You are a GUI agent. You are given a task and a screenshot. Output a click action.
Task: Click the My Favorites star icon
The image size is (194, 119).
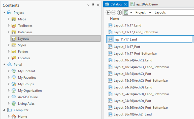[x=14, y=78]
